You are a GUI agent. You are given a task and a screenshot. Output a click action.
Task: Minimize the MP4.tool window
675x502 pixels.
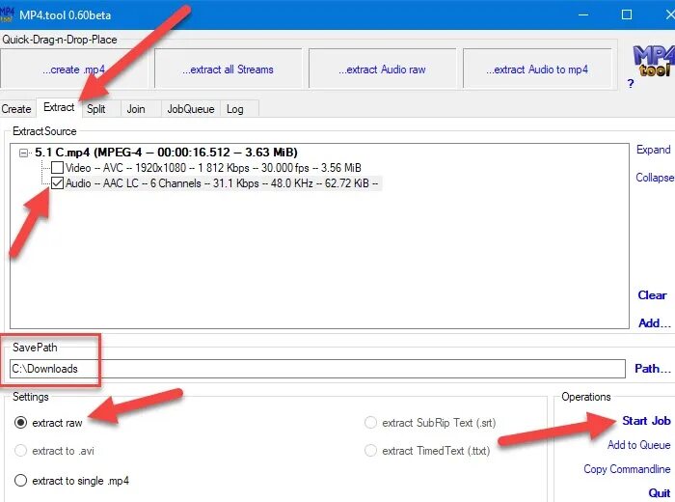583,14
